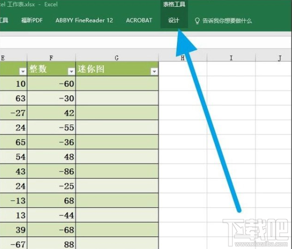Select cell containing -86
Viewport: 292px width, 249px height.
(52, 171)
